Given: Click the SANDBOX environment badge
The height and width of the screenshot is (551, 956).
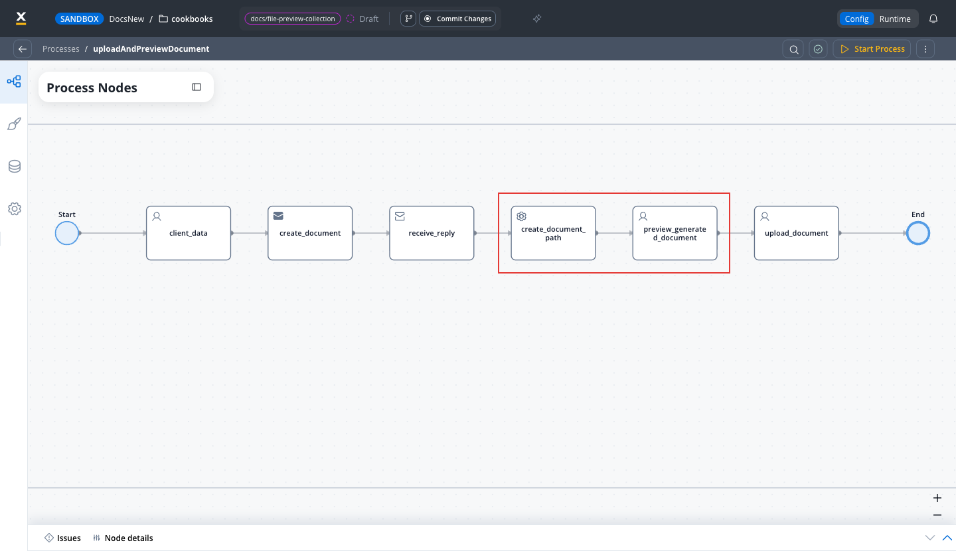Looking at the screenshot, I should 80,19.
